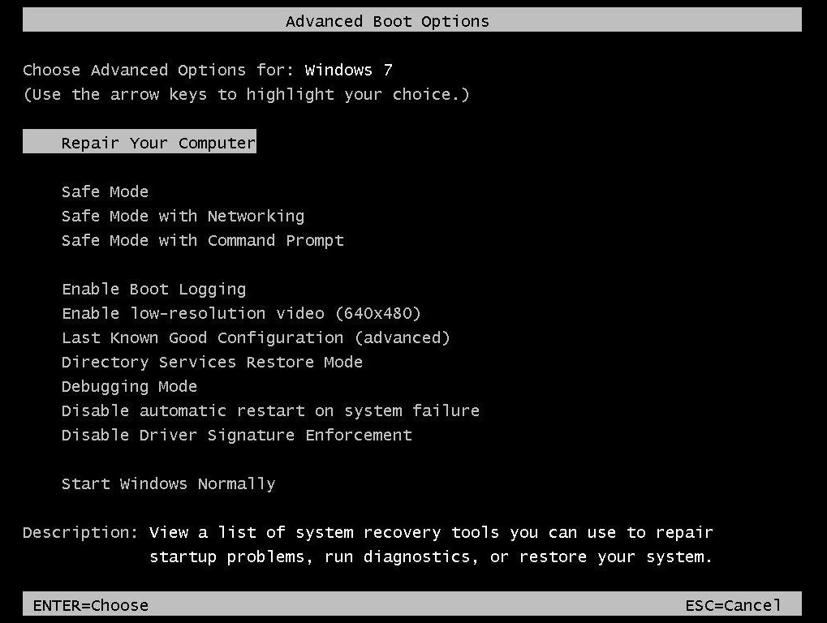827x623 pixels.
Task: Click the arrow keys instruction text
Action: pos(246,94)
